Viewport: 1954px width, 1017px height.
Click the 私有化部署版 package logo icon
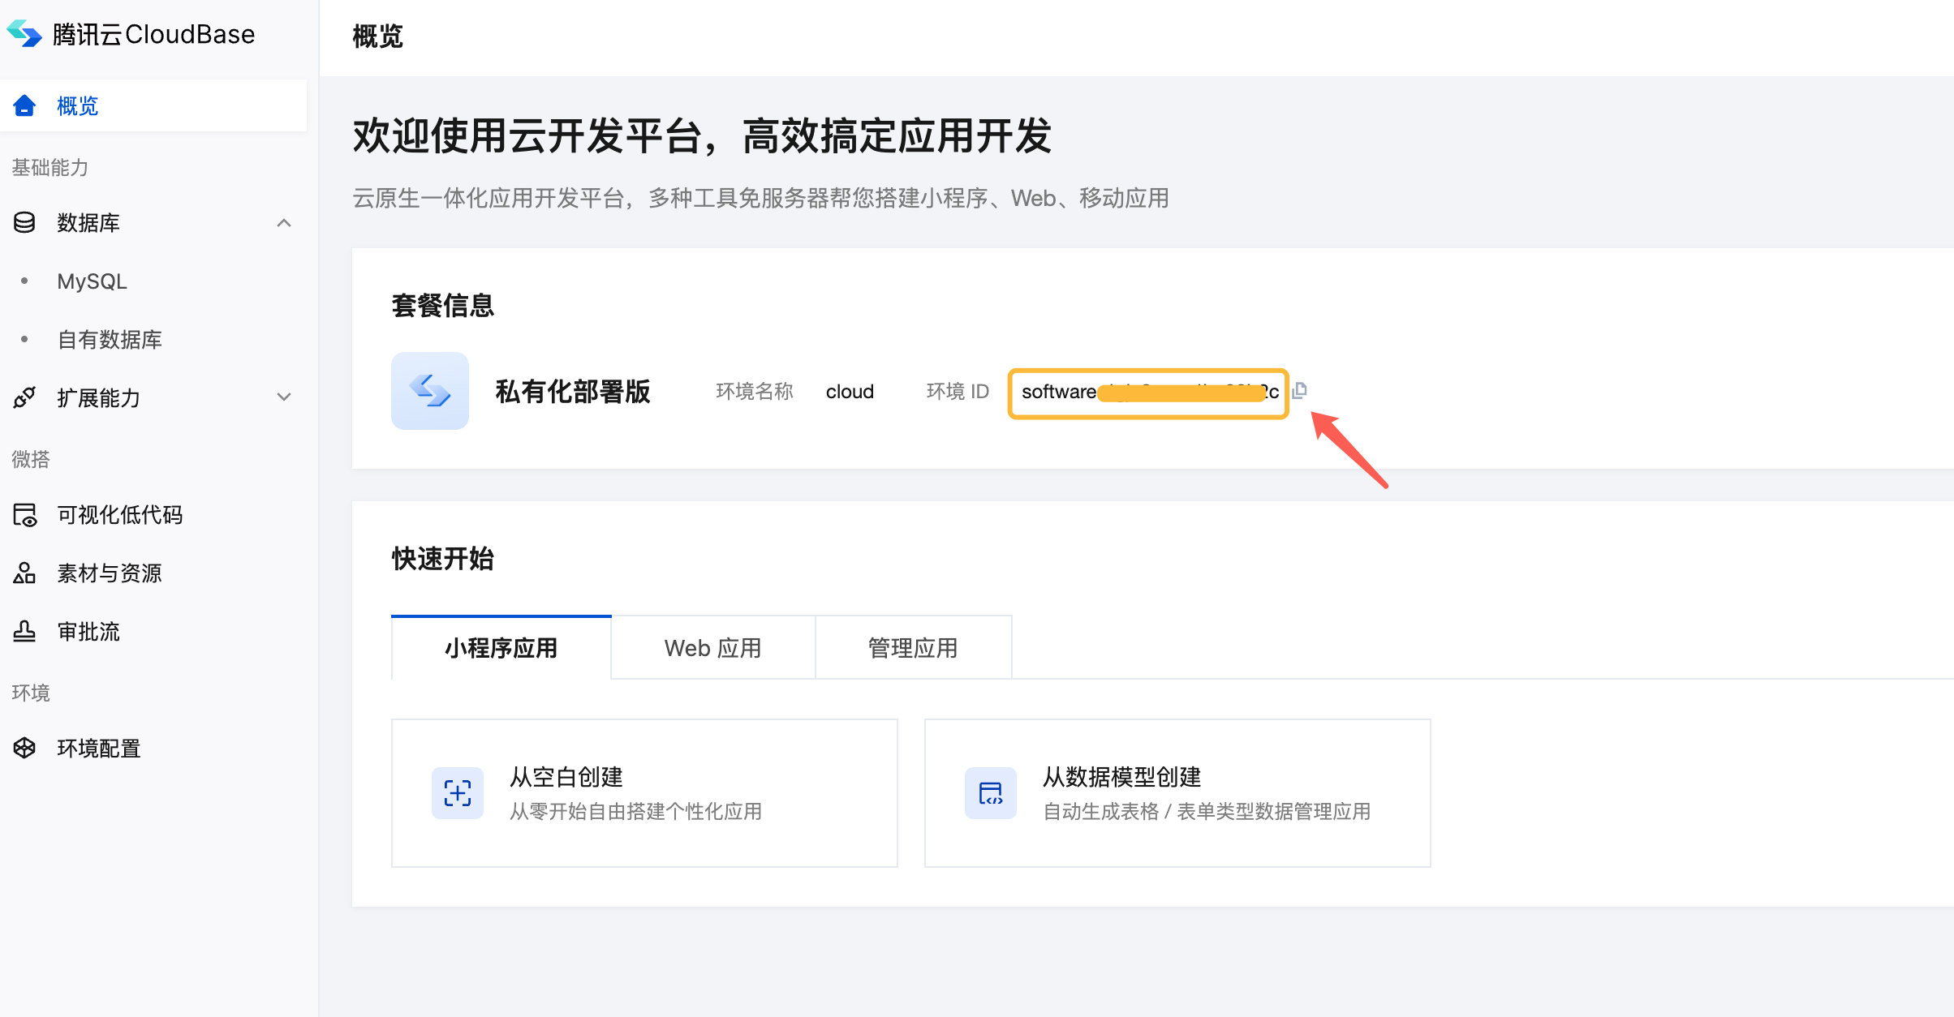(x=430, y=391)
